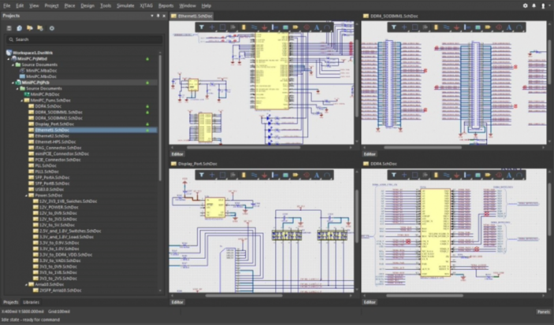Open application settings gear at top right
Image resolution: width=554 pixels, height=325 pixels.
[x=525, y=6]
